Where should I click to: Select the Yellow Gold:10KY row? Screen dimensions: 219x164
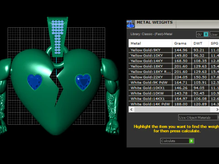click(x=174, y=56)
